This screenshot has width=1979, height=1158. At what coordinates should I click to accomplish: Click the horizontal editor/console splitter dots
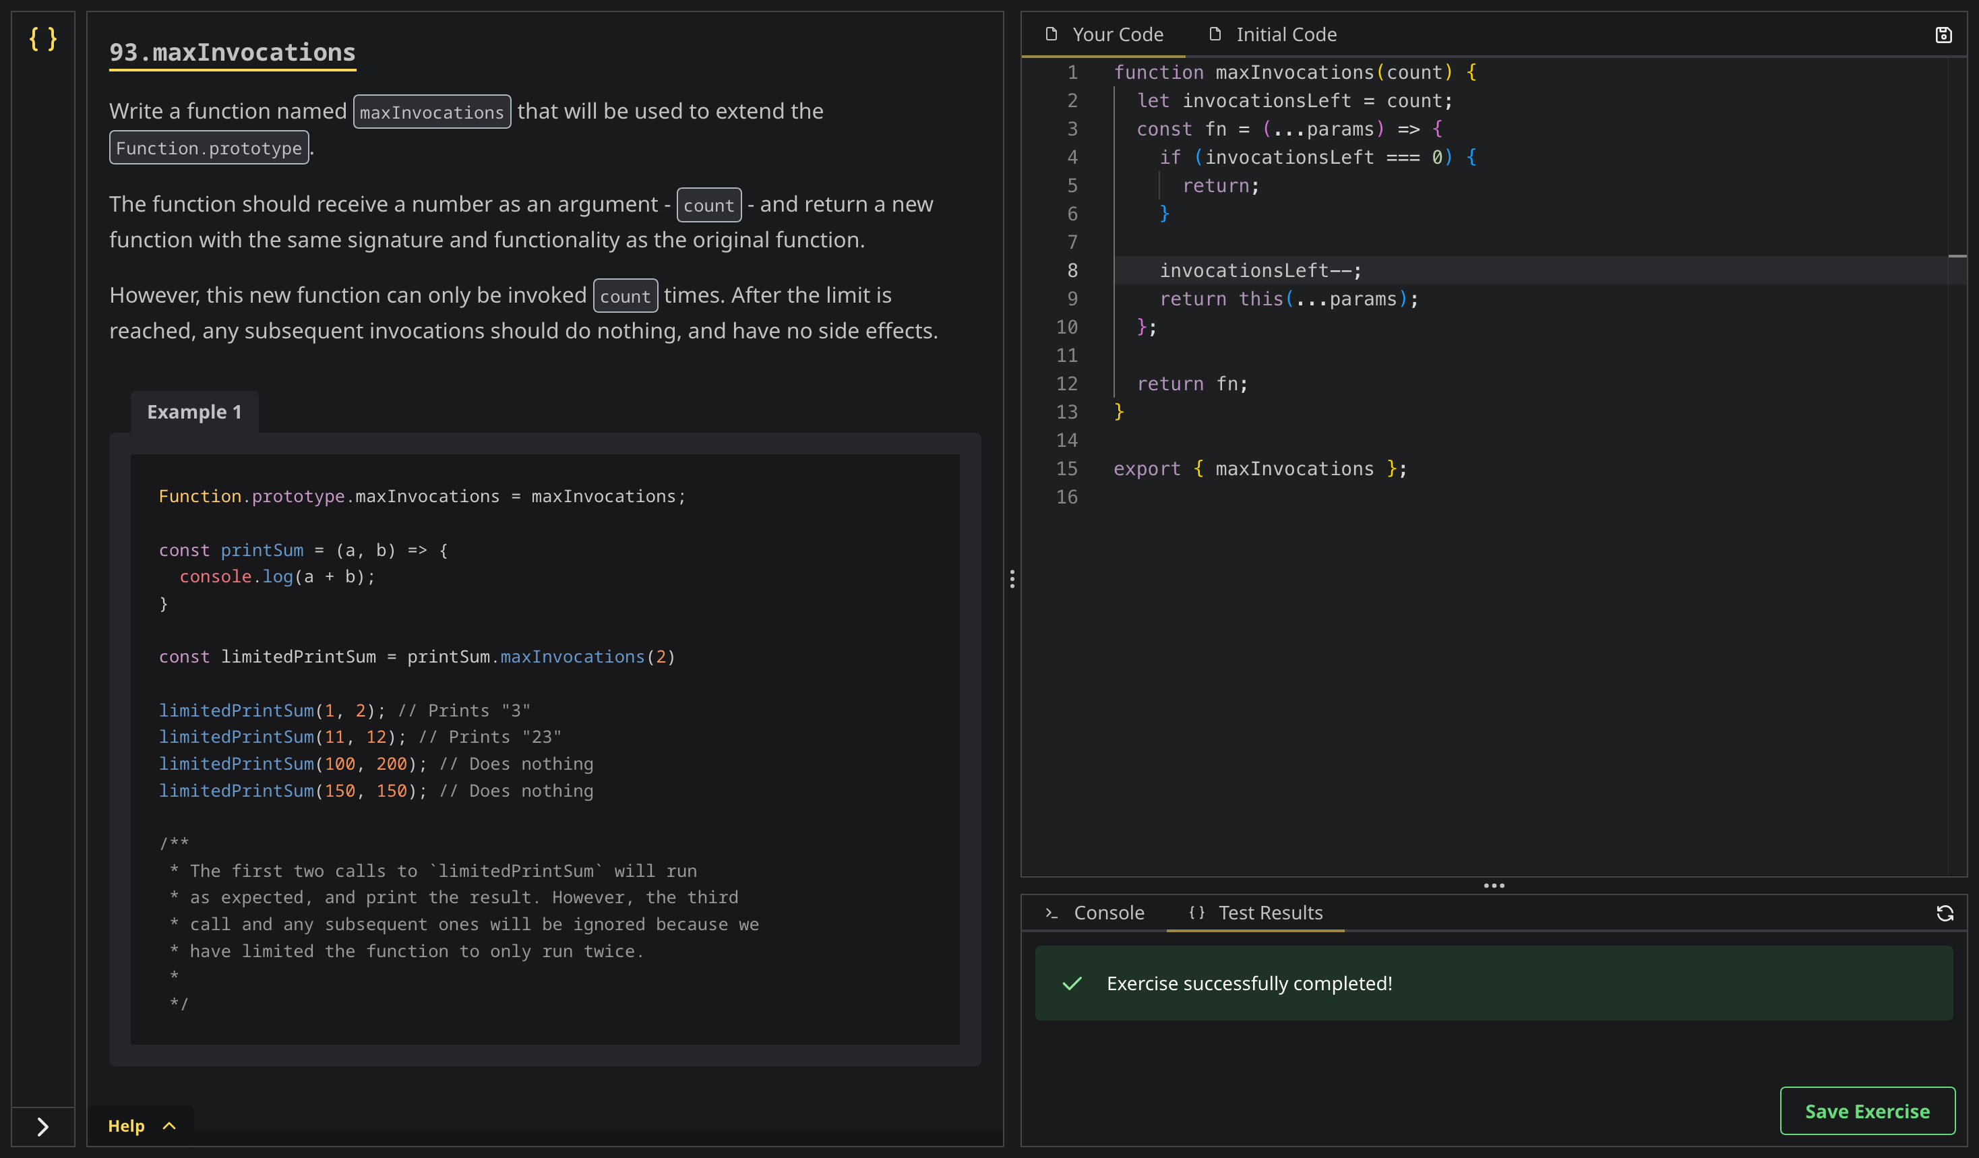1494,886
